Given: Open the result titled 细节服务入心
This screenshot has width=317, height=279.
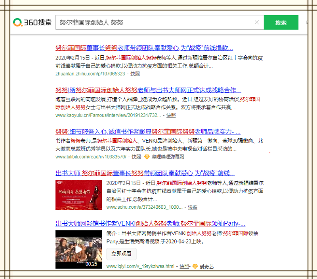Looking at the screenshot, I should [x=148, y=131].
